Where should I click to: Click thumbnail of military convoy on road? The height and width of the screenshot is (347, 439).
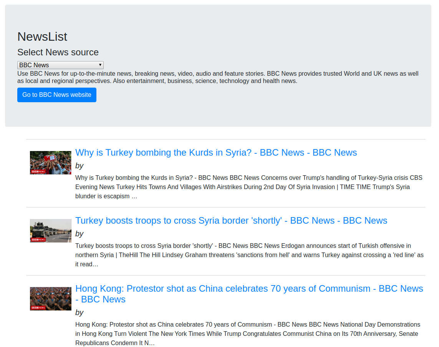coord(51,231)
